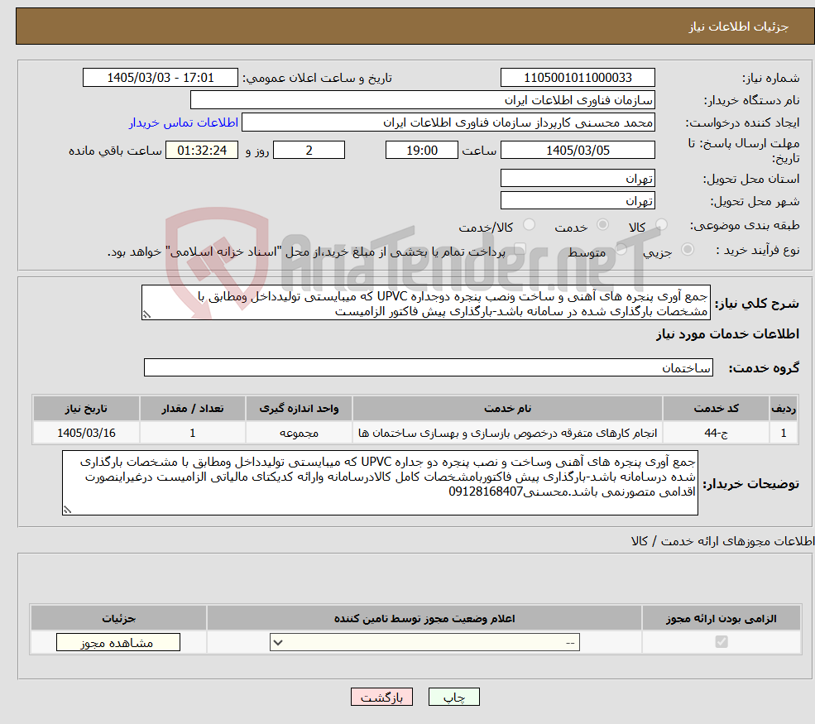815x724 pixels.
Task: Click the تعداد / مقدار column header
Action: coord(192,409)
